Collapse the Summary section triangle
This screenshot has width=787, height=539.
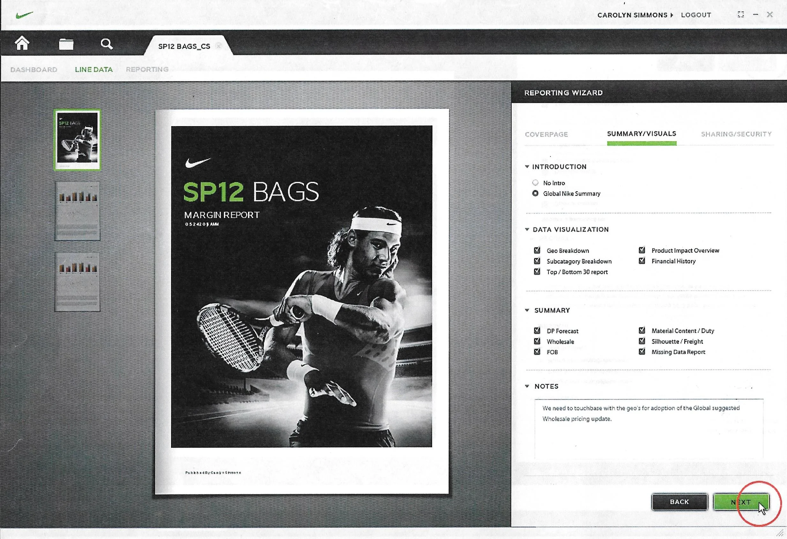click(527, 310)
